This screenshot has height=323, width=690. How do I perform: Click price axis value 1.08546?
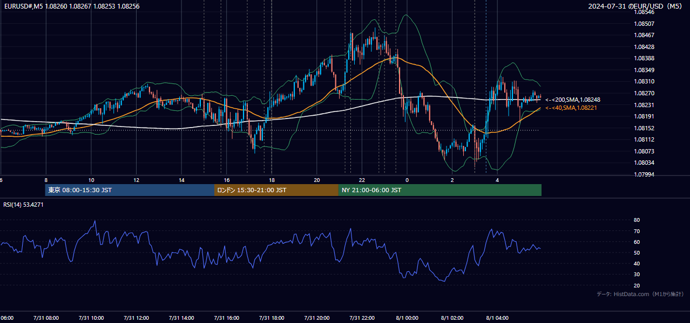[x=644, y=12]
